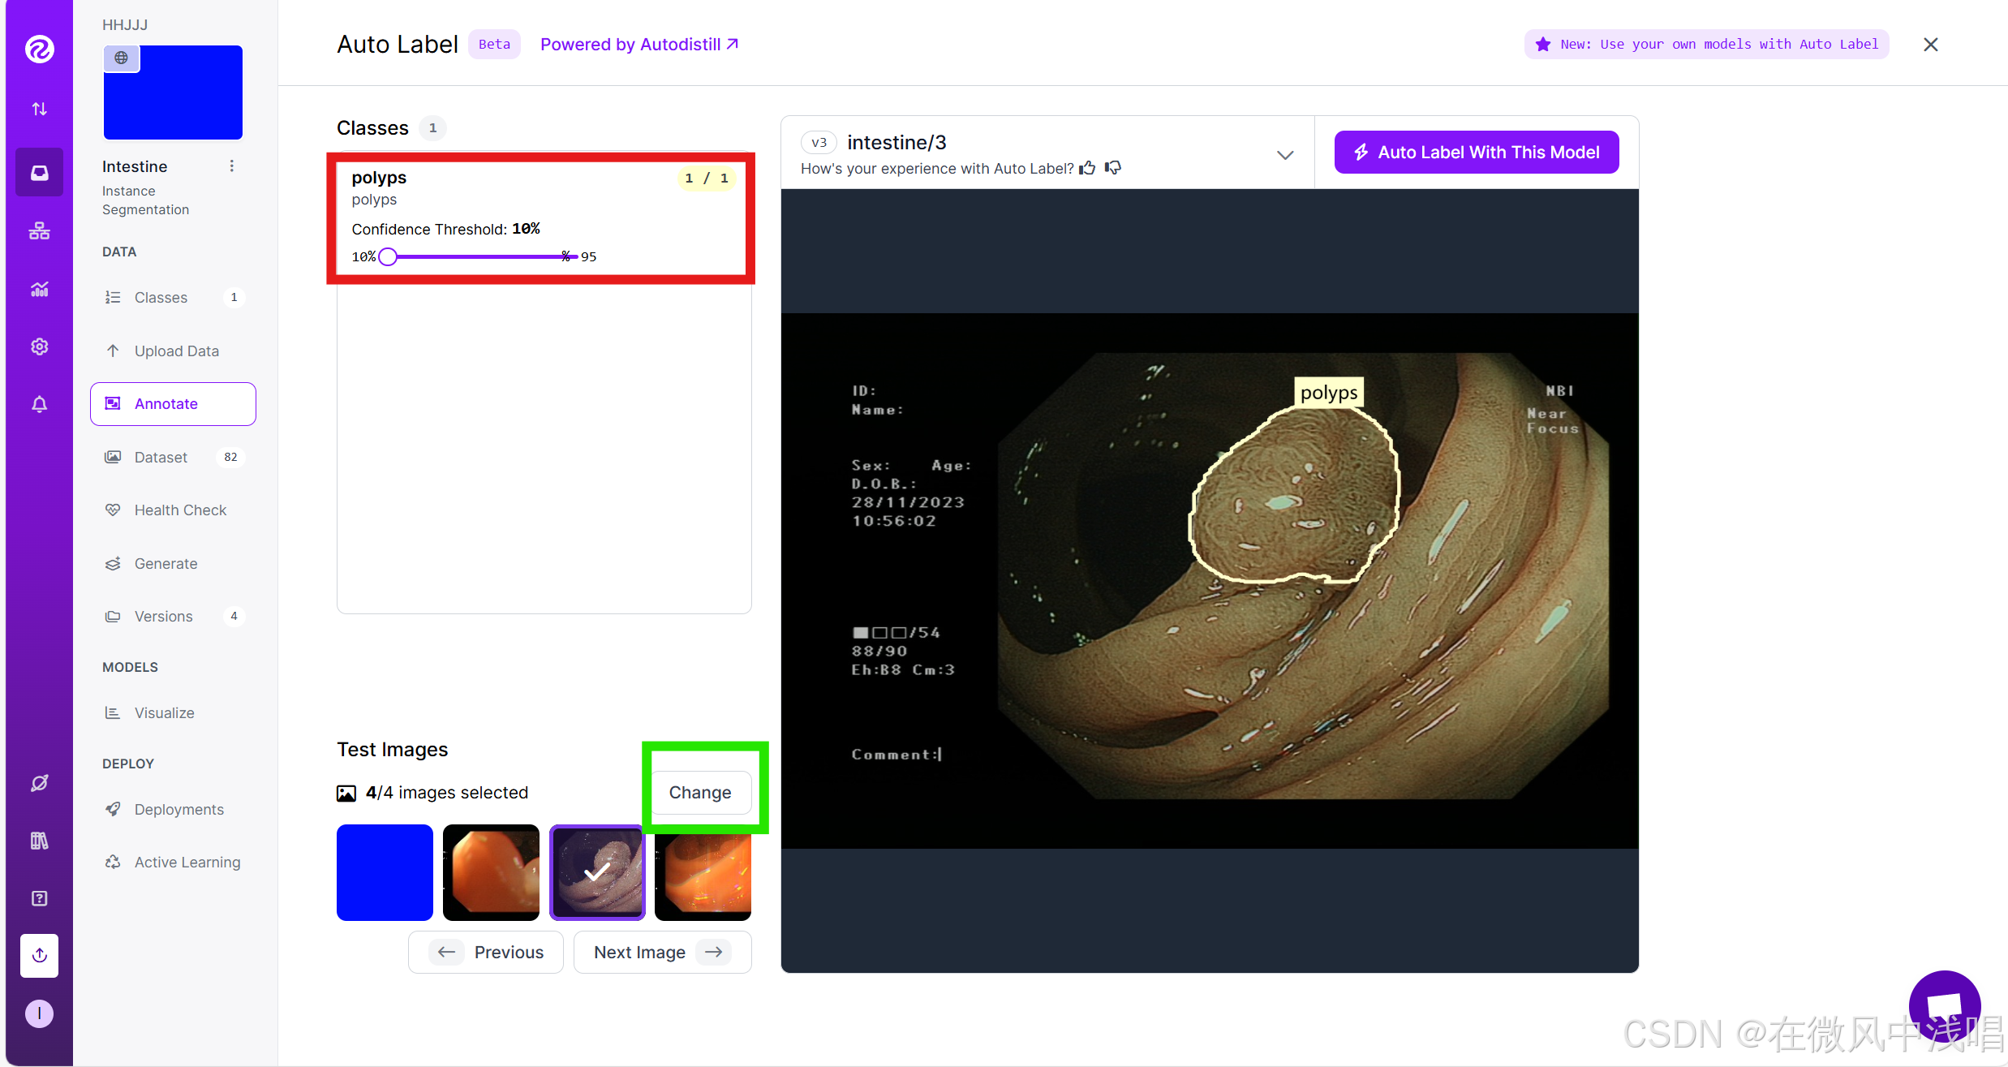This screenshot has width=2008, height=1067.
Task: Open the help question-mark icon
Action: [x=39, y=897]
